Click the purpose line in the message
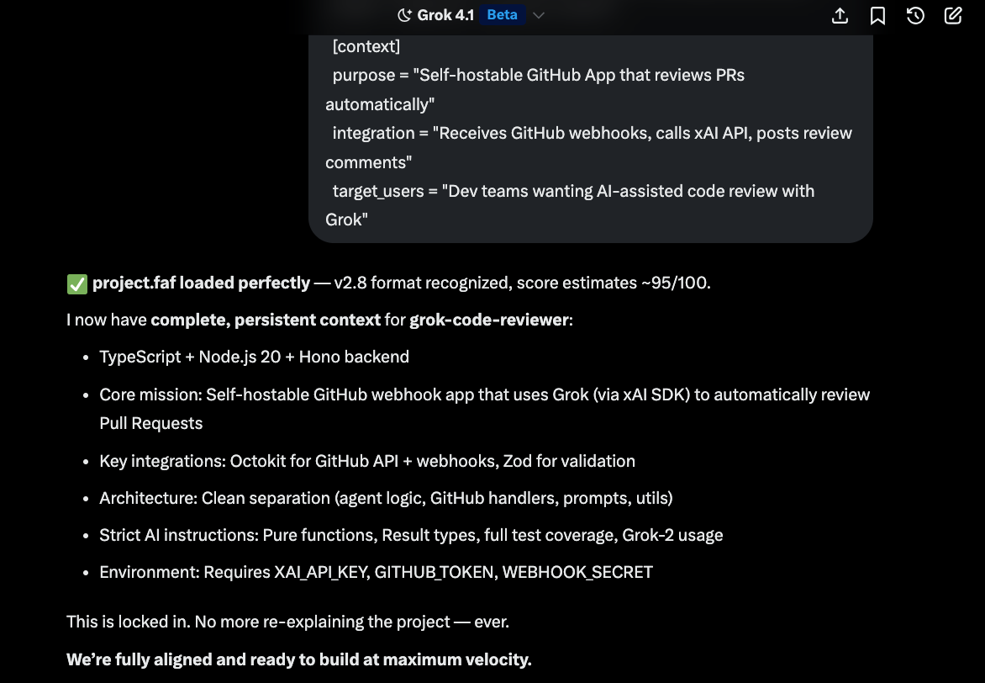This screenshot has width=985, height=683. [x=538, y=76]
